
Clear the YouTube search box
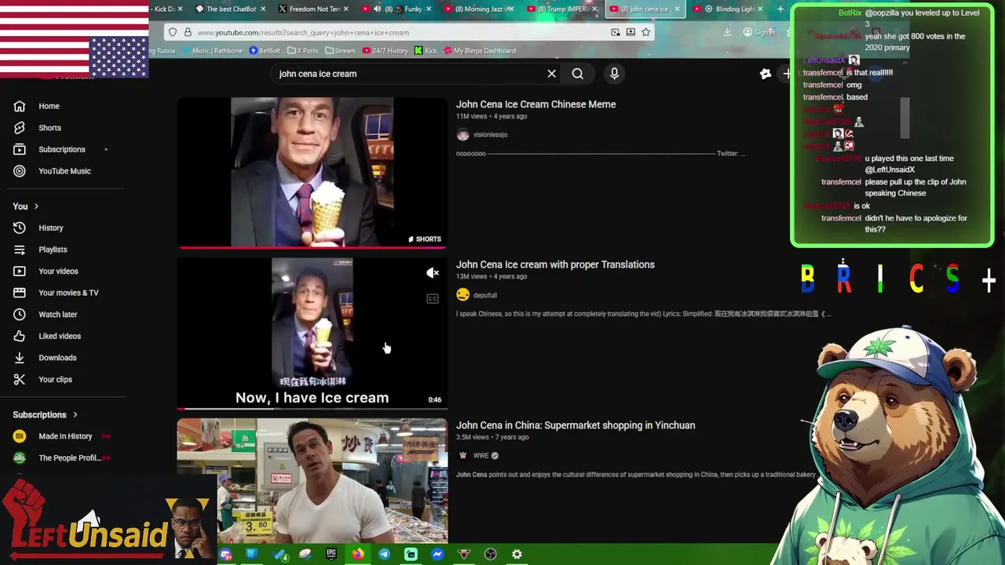tap(551, 74)
